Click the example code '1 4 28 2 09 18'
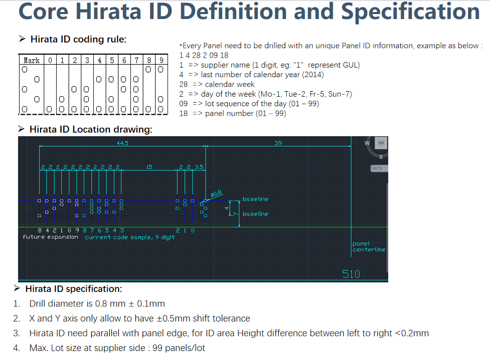Image resolution: width=490 pixels, height=355 pixels. click(204, 55)
